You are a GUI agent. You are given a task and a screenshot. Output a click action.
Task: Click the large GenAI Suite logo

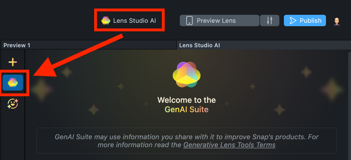pos(187,75)
